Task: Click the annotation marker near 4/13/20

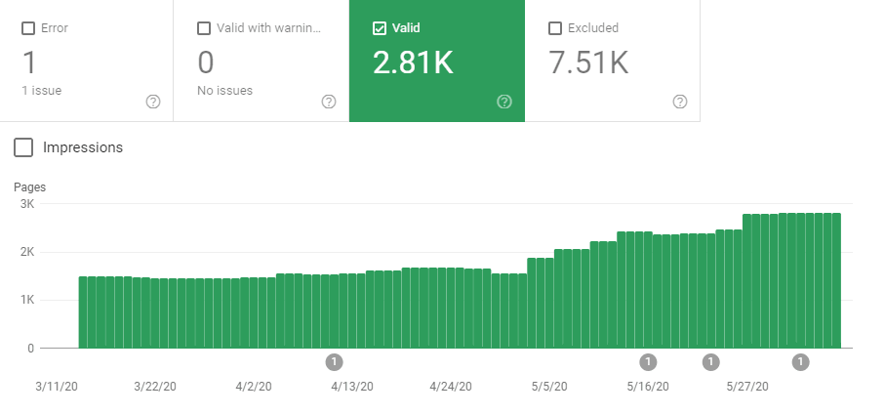Action: [334, 362]
